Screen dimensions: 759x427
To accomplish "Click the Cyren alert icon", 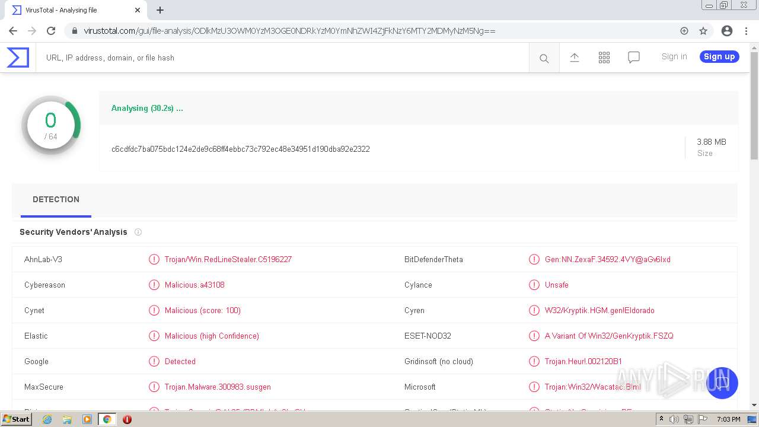I will pyautogui.click(x=534, y=310).
